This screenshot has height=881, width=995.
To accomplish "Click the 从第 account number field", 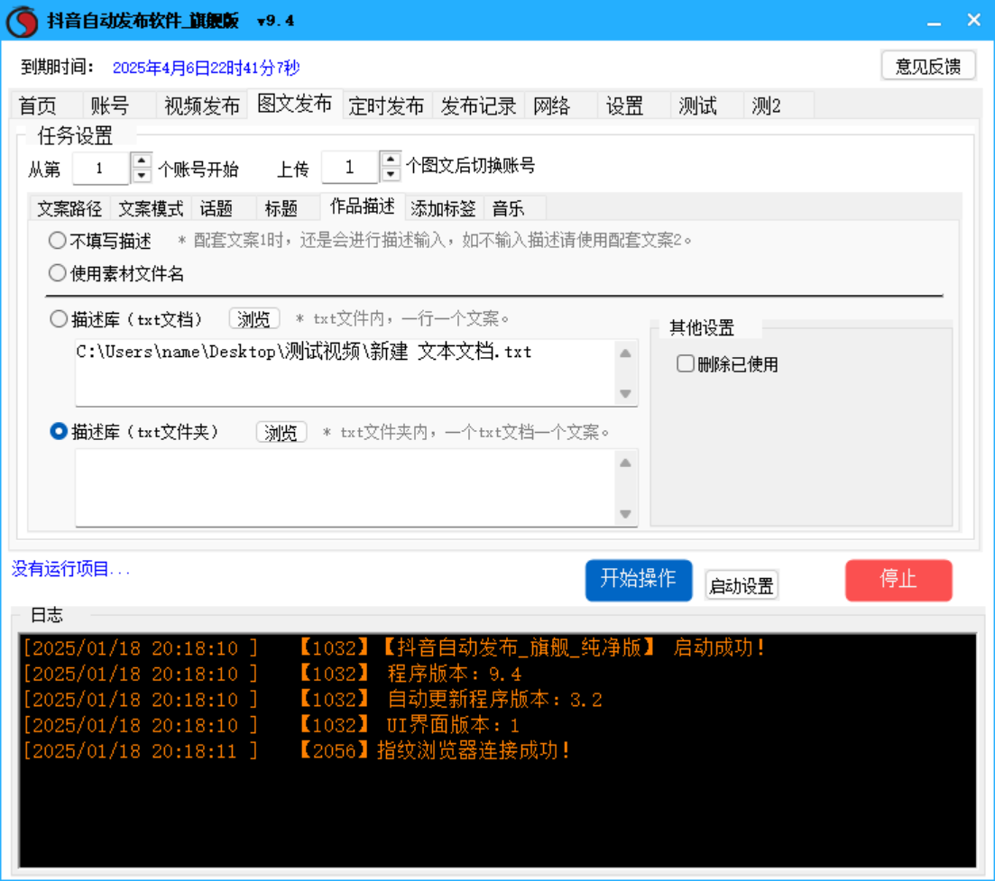I will tap(101, 169).
